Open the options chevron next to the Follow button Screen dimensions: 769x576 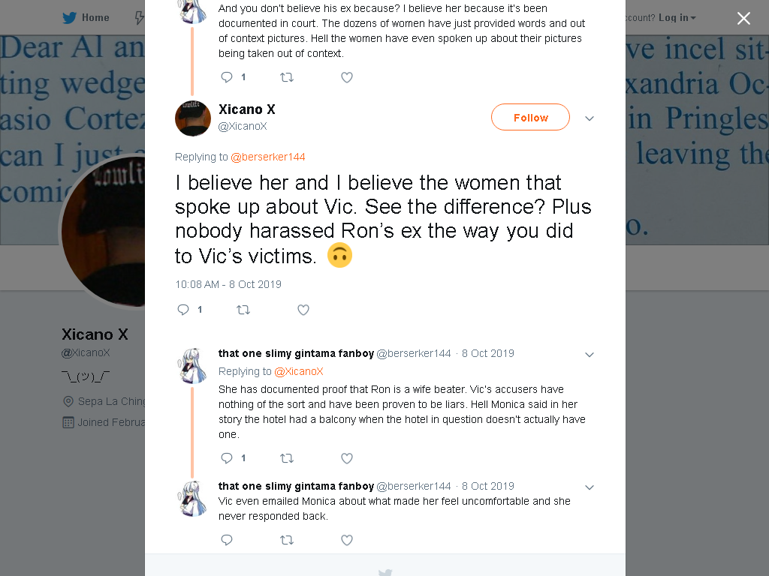click(590, 118)
